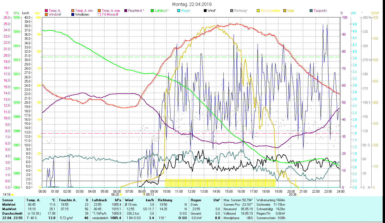Click the sunrise marker icon at 06:20
The image size is (385, 223).
pyautogui.click(x=120, y=195)
